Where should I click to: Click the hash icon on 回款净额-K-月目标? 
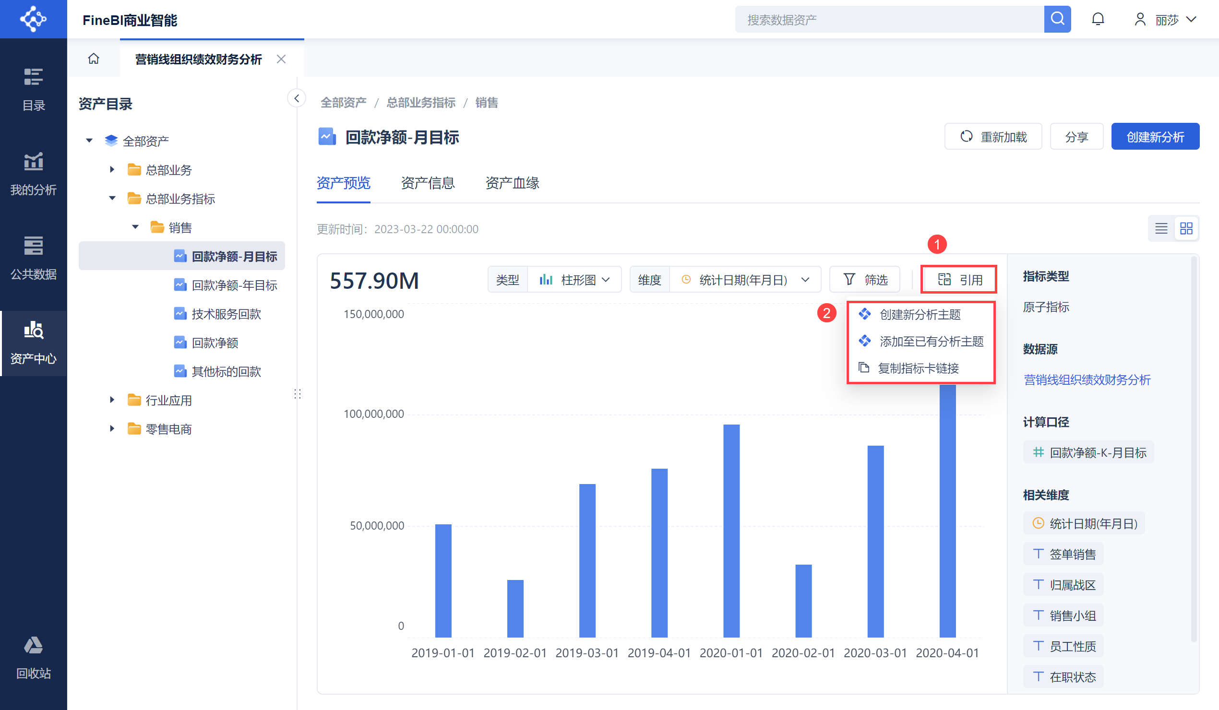click(1038, 452)
